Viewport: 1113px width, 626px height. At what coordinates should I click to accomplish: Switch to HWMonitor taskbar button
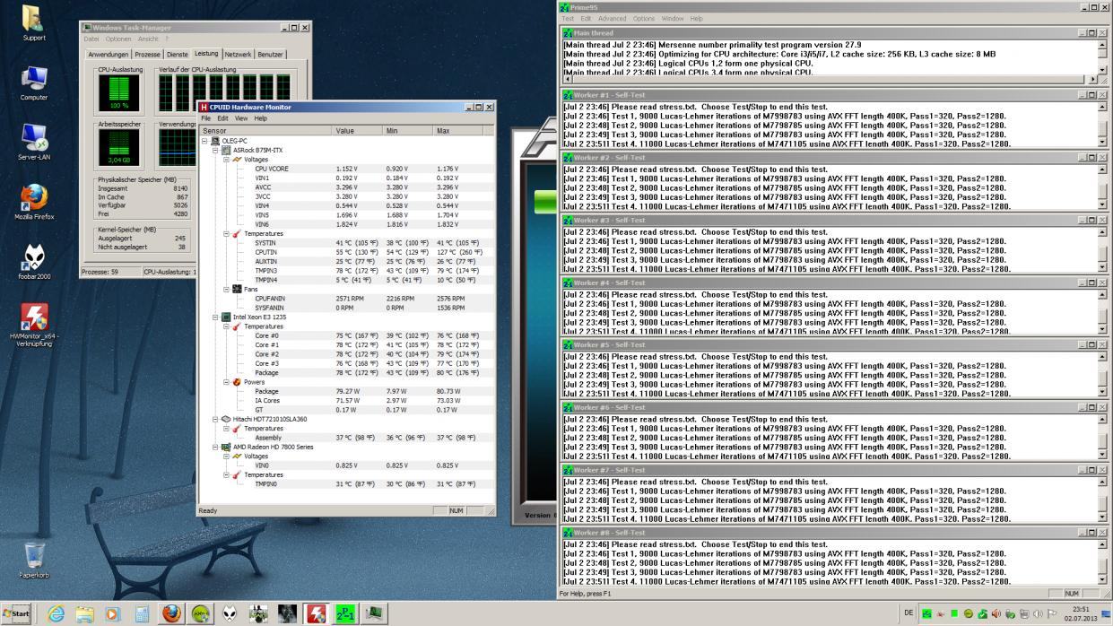317,614
